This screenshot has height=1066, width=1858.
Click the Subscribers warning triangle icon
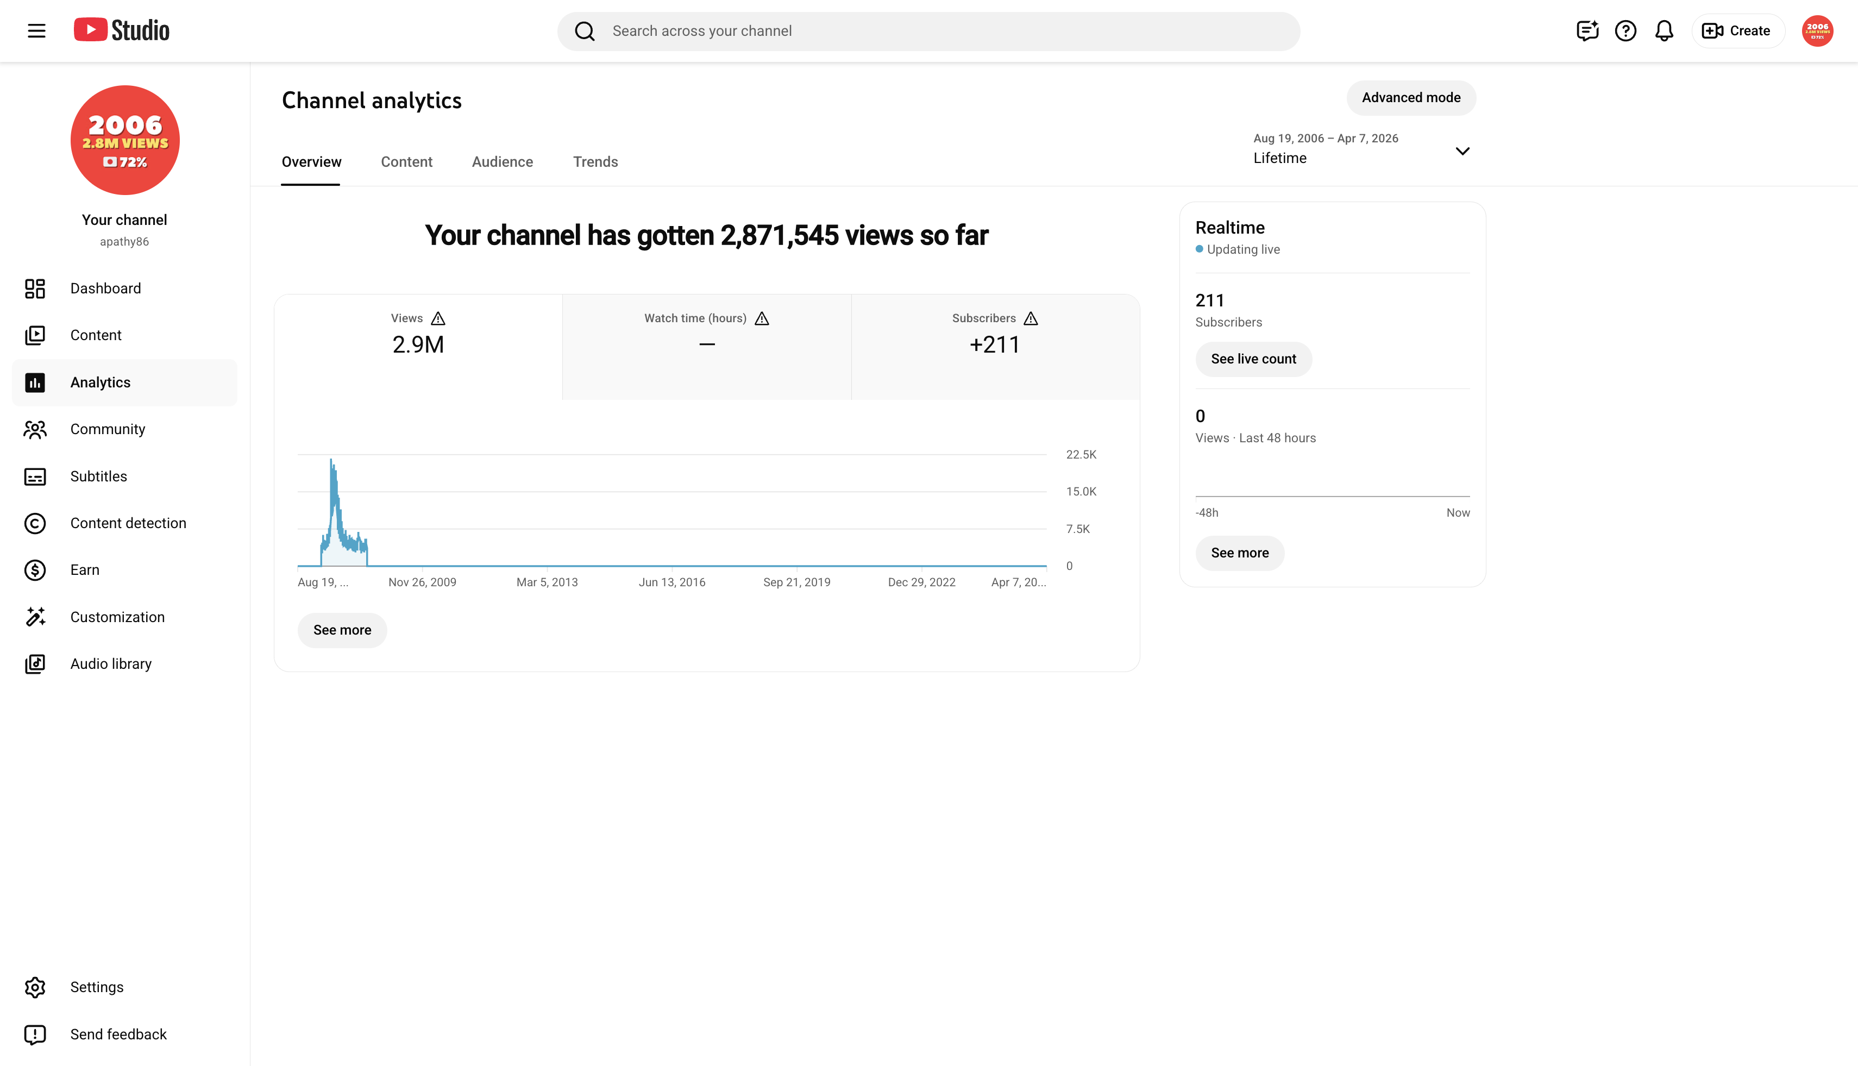click(1031, 318)
